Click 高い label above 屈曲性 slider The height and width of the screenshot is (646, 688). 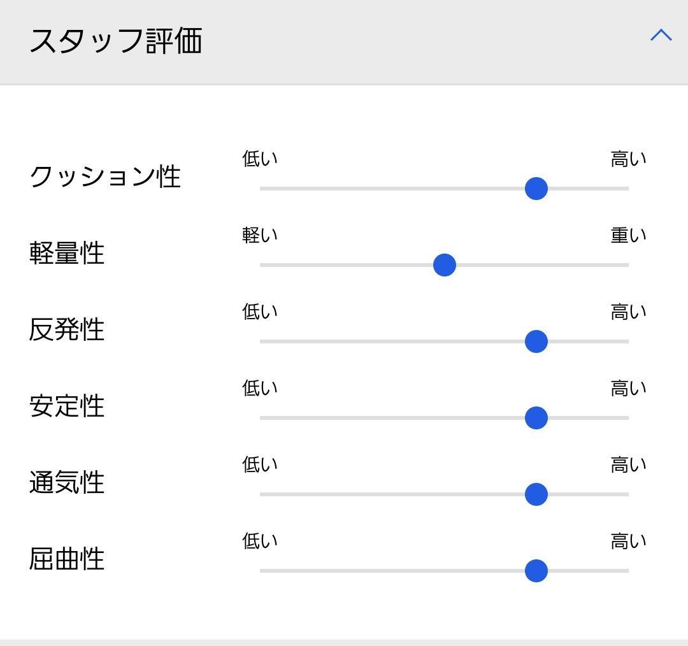tap(628, 541)
